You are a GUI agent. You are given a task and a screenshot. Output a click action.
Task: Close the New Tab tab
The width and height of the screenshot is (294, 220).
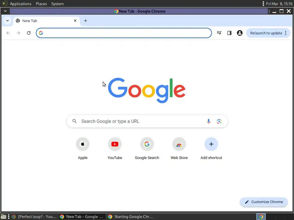[75, 21]
